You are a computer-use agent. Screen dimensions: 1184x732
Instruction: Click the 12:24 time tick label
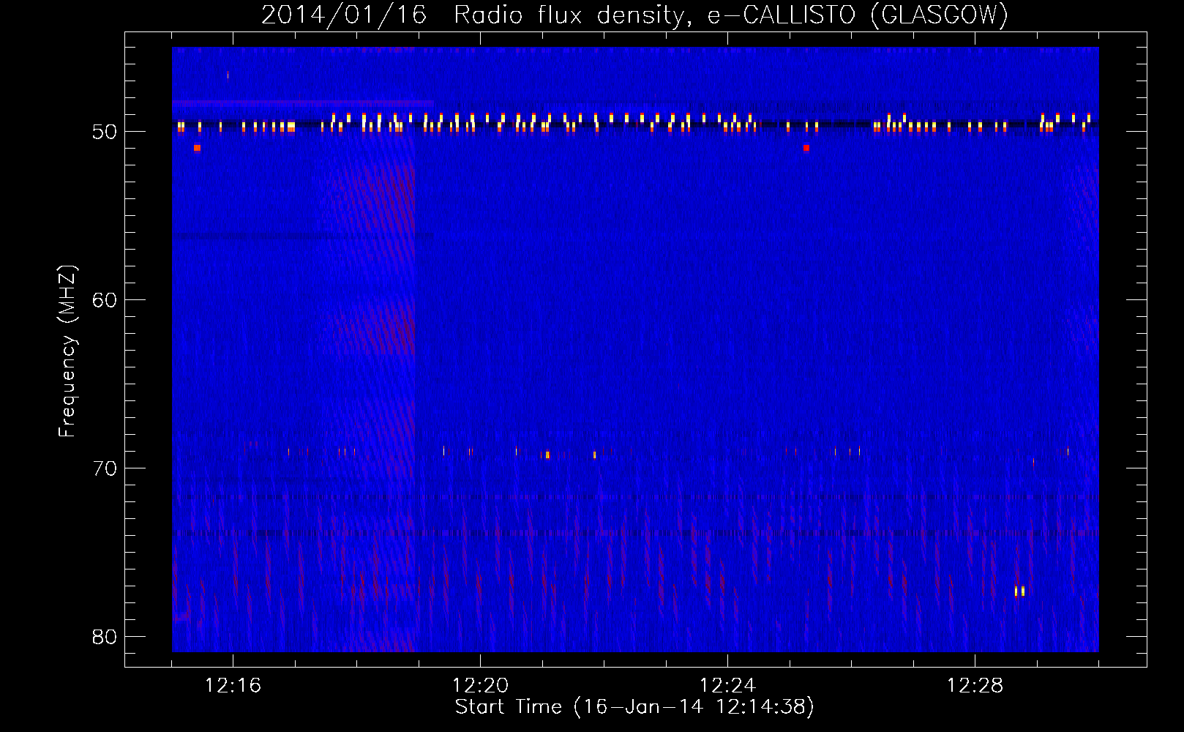pyautogui.click(x=727, y=686)
